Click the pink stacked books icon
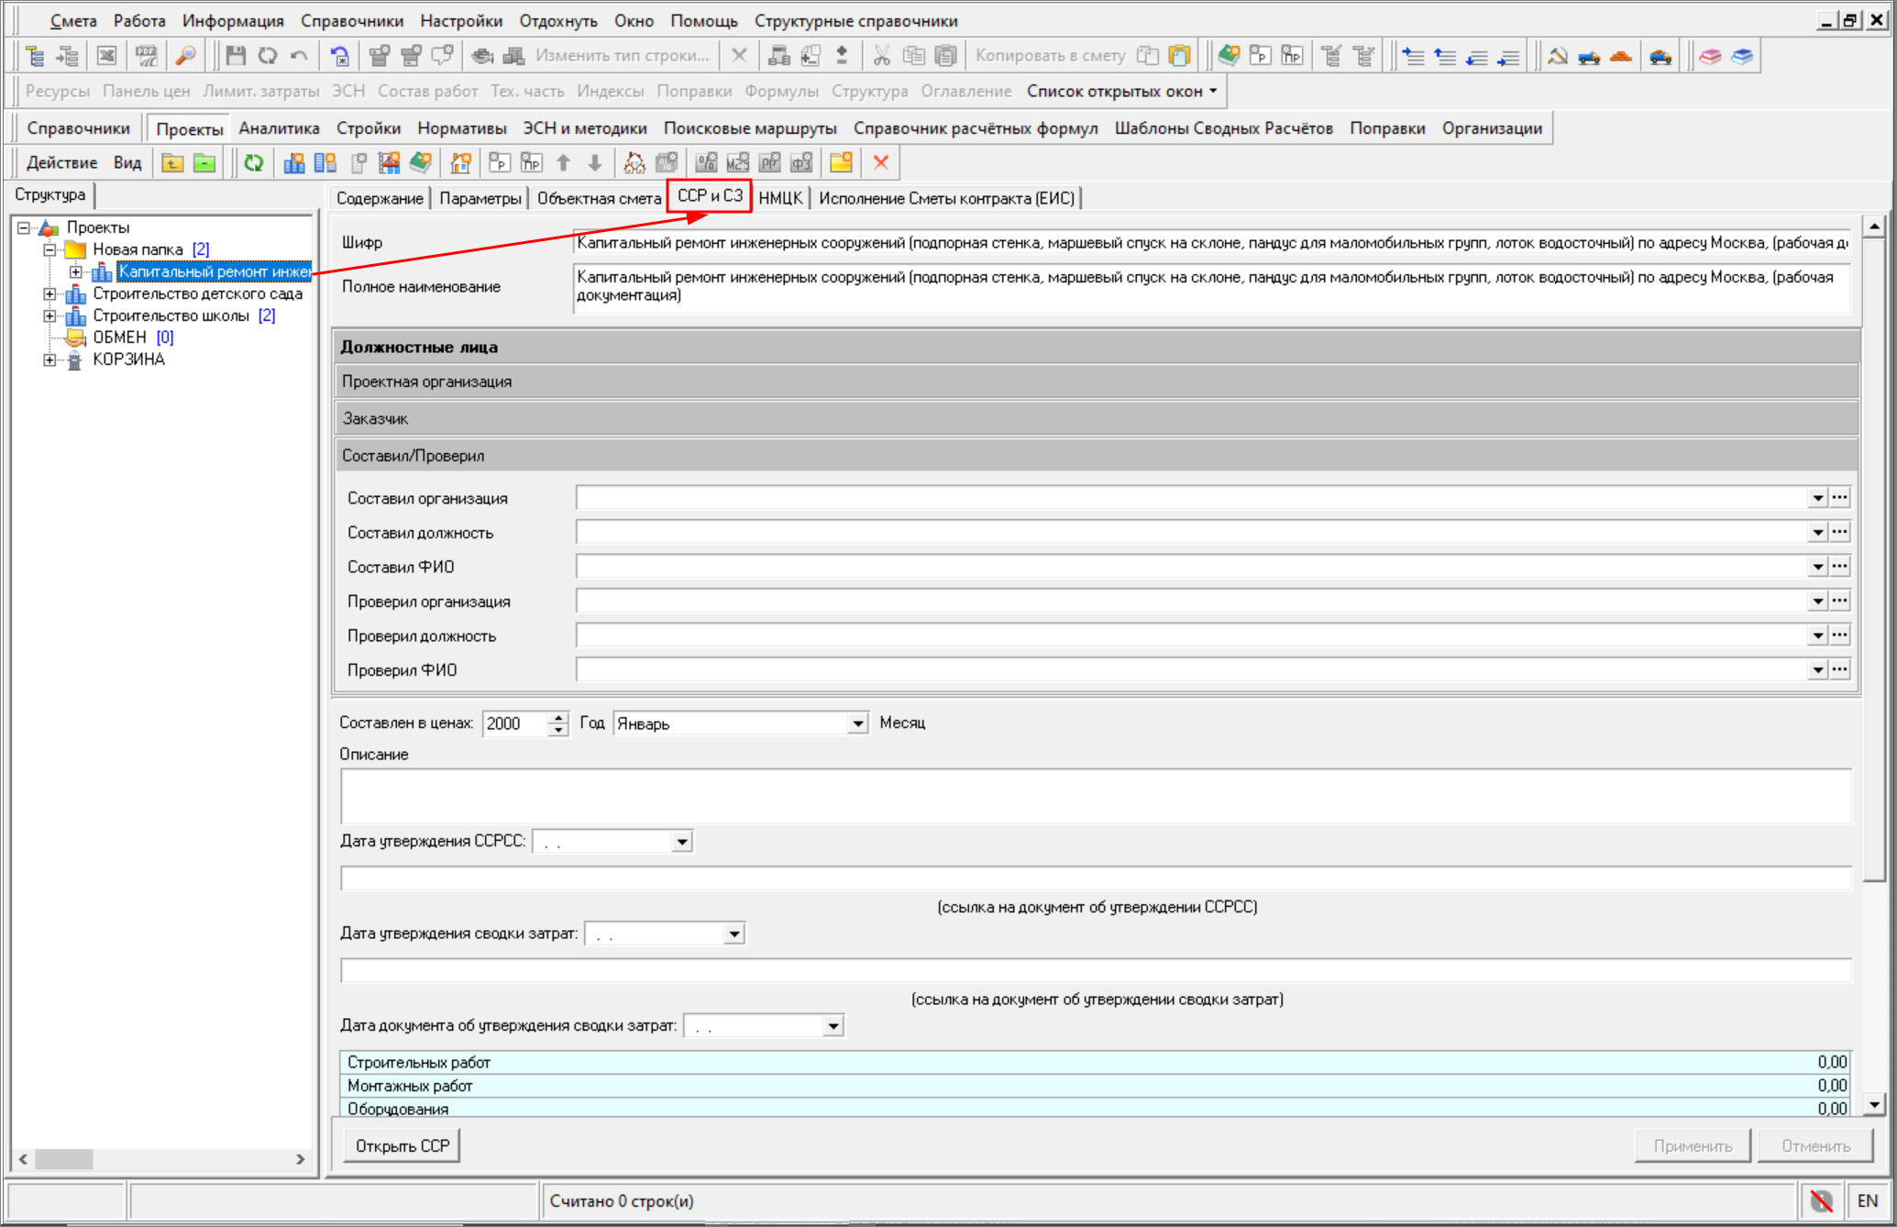This screenshot has height=1227, width=1897. tap(1710, 56)
